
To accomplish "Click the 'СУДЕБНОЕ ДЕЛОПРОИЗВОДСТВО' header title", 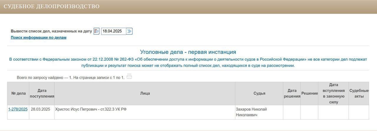I will (52, 6).
